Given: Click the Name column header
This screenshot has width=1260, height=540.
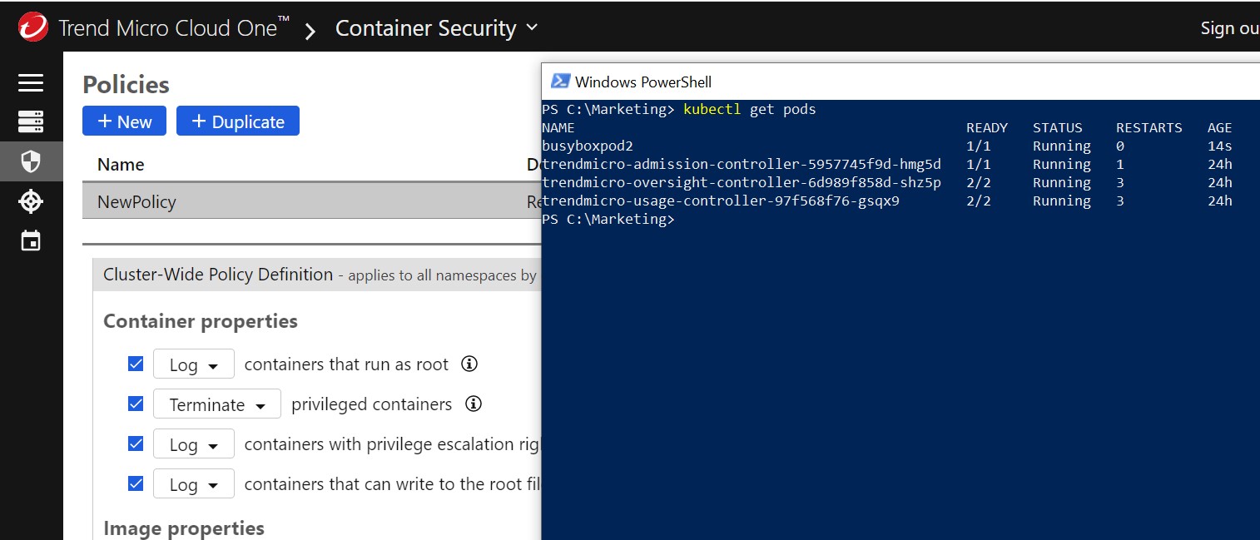Looking at the screenshot, I should (x=121, y=164).
